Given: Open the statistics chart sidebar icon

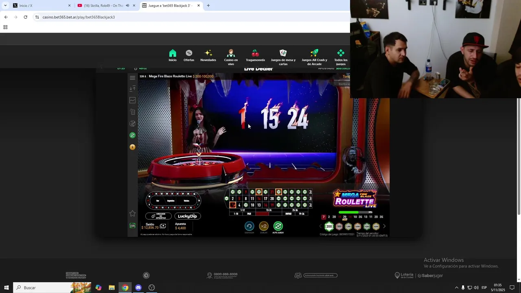Looking at the screenshot, I should pos(132,100).
